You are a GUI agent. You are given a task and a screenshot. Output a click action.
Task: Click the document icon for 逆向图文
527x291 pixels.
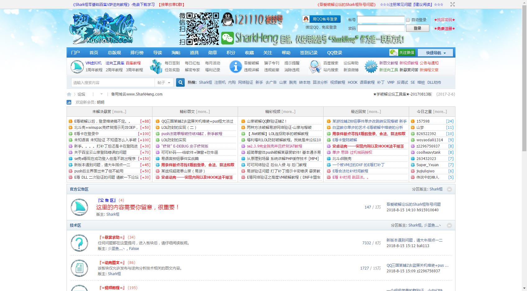pos(79,268)
